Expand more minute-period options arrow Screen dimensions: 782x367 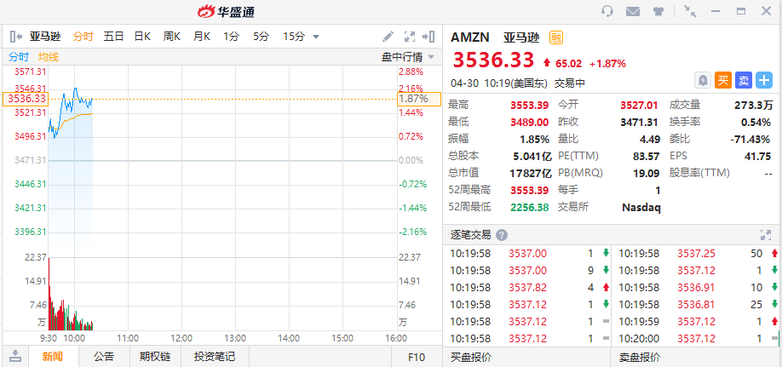point(316,37)
